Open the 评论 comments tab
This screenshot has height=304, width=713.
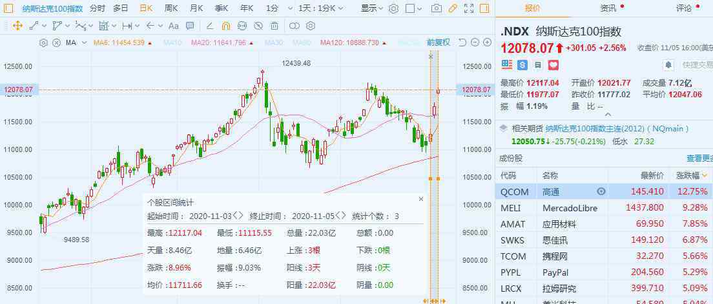coord(683,8)
